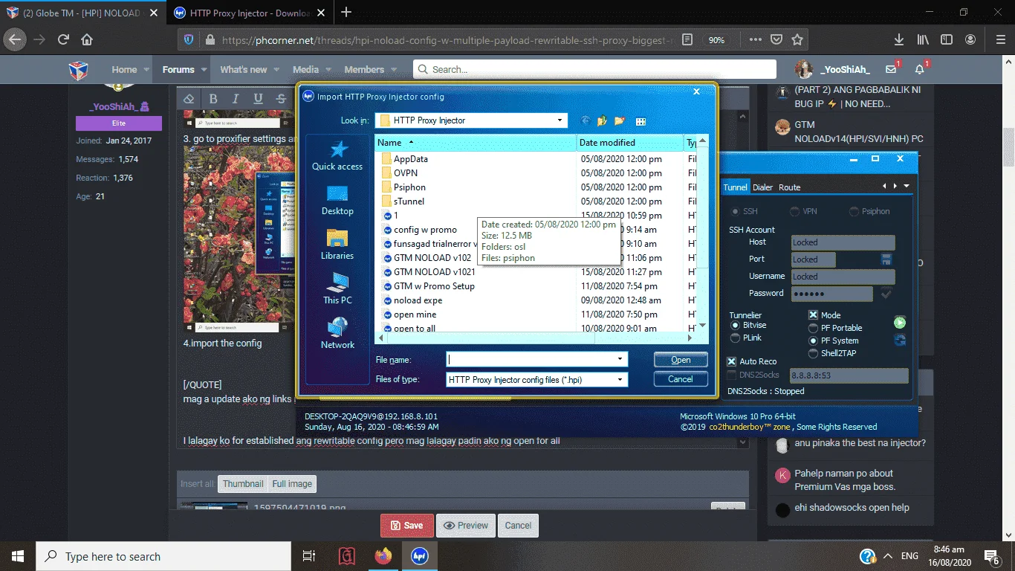Cancel the import config dialog
Screen dimensions: 1015x571
pyautogui.click(x=681, y=379)
